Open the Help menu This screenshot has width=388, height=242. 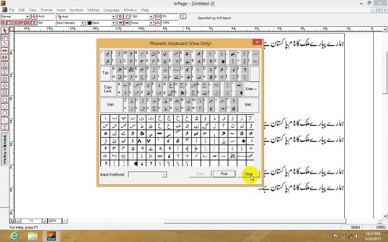(145, 10)
